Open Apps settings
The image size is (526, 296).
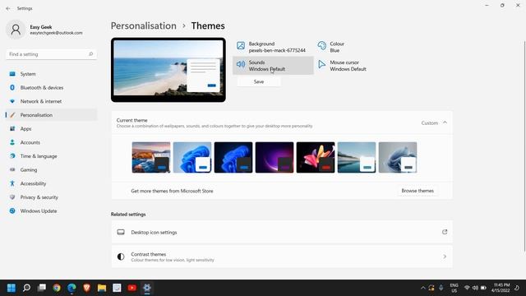51,129
